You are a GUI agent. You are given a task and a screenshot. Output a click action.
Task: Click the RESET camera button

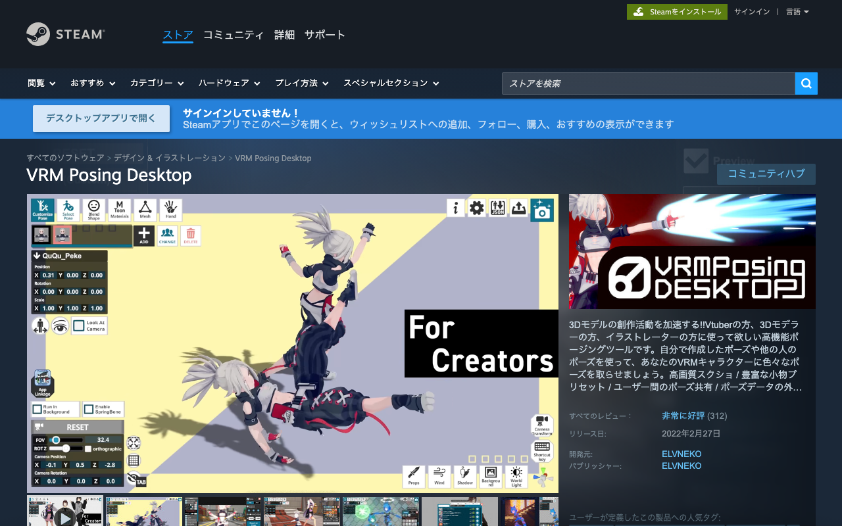tap(78, 427)
